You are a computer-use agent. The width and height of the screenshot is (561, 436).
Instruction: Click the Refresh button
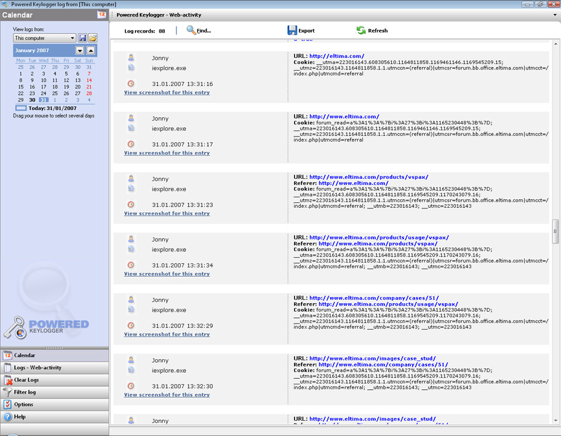pos(372,30)
